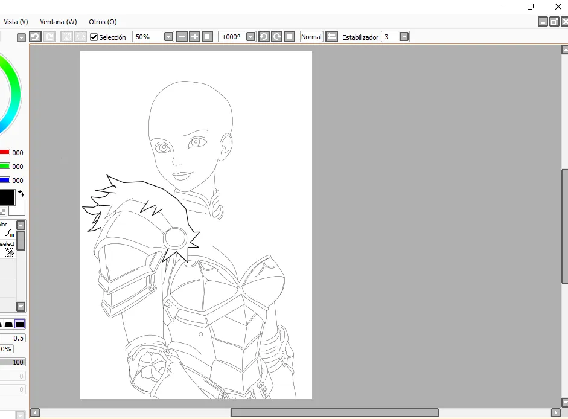The height and width of the screenshot is (419, 568).
Task: Click the green RGB channel slider
Action: pos(5,166)
